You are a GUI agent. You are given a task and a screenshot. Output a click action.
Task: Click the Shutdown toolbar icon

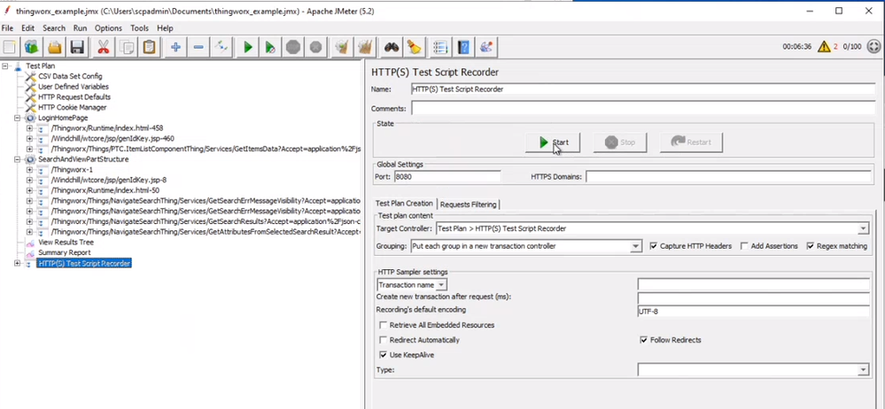pos(315,48)
